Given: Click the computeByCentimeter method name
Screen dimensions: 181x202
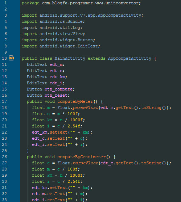Looking at the screenshot, I should pyautogui.click(x=82, y=157).
